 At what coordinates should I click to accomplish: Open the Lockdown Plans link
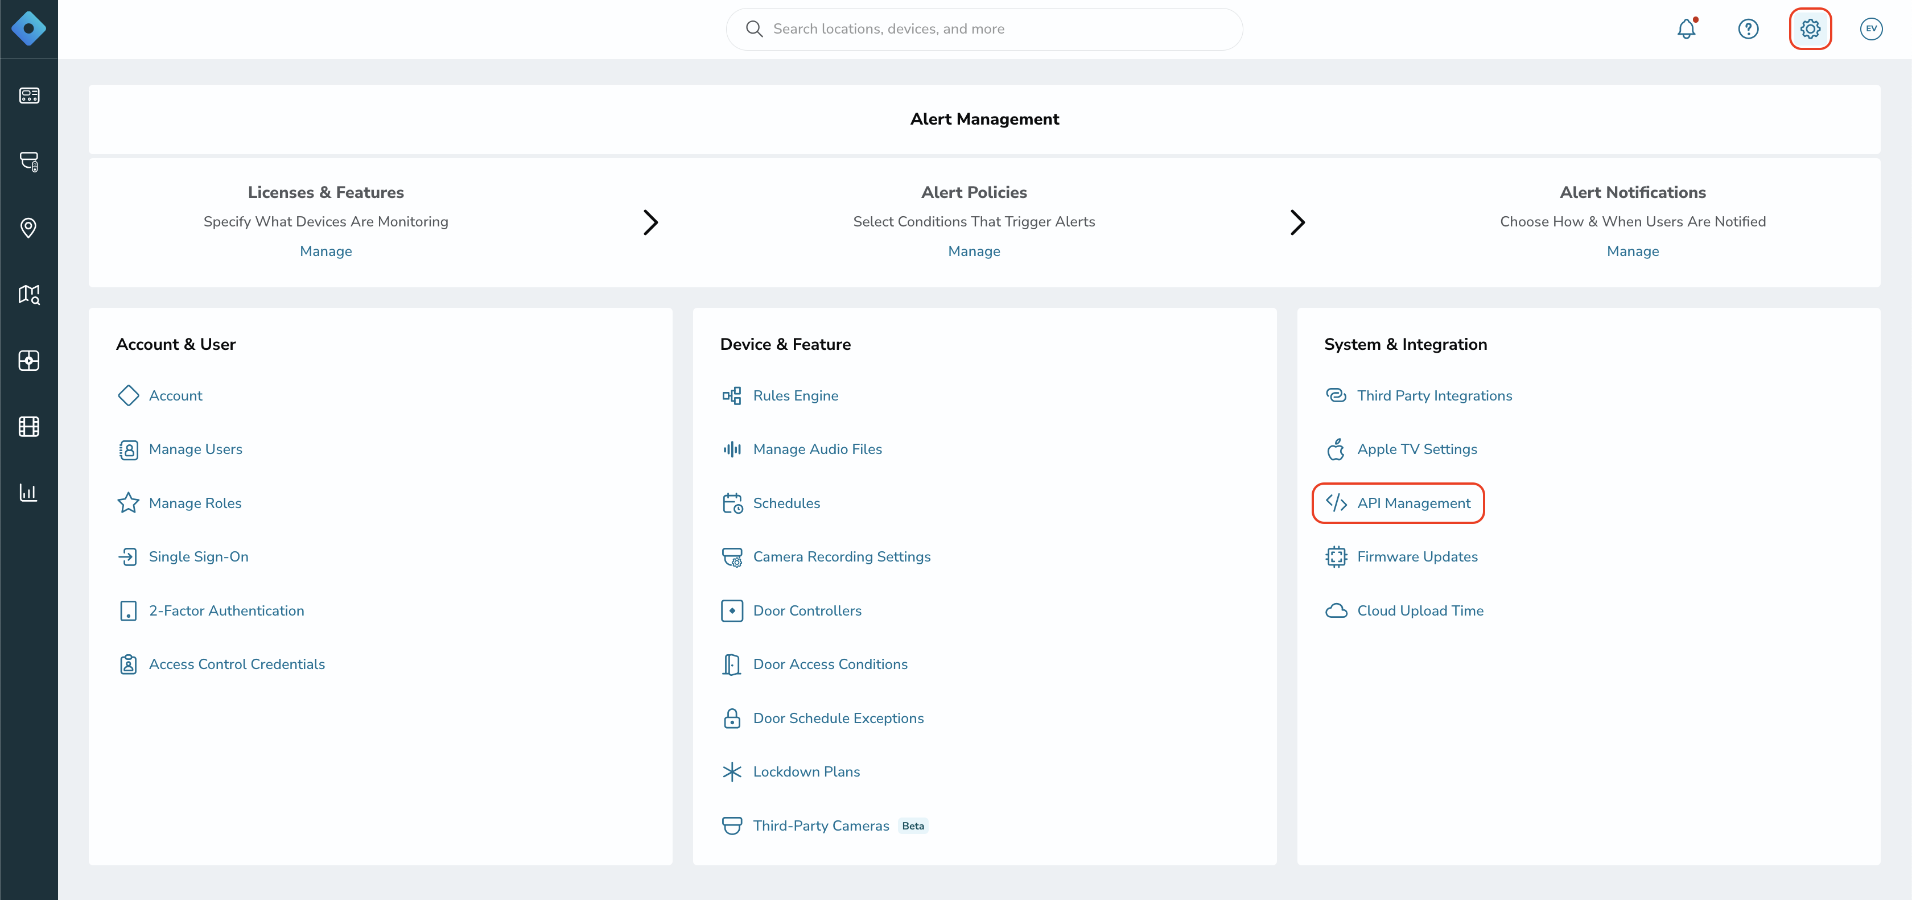click(x=806, y=771)
